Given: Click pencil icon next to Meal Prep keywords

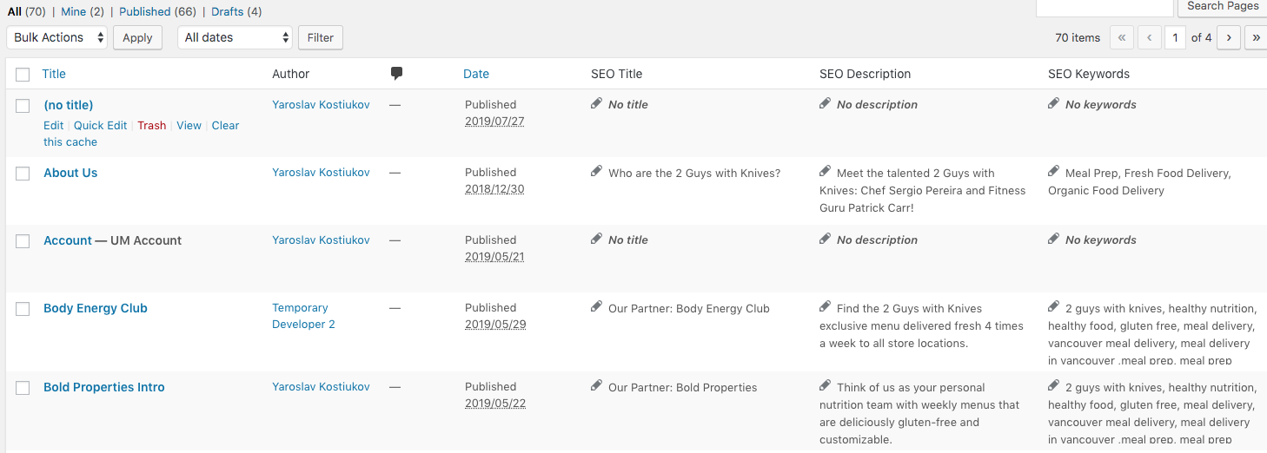Looking at the screenshot, I should [1053, 172].
